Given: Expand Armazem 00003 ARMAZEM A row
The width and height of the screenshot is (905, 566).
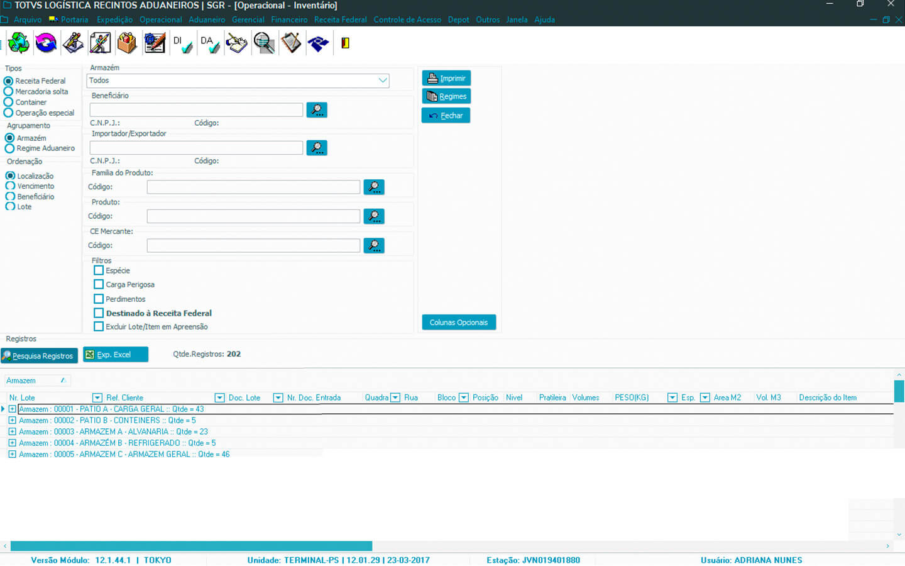Looking at the screenshot, I should (x=12, y=432).
